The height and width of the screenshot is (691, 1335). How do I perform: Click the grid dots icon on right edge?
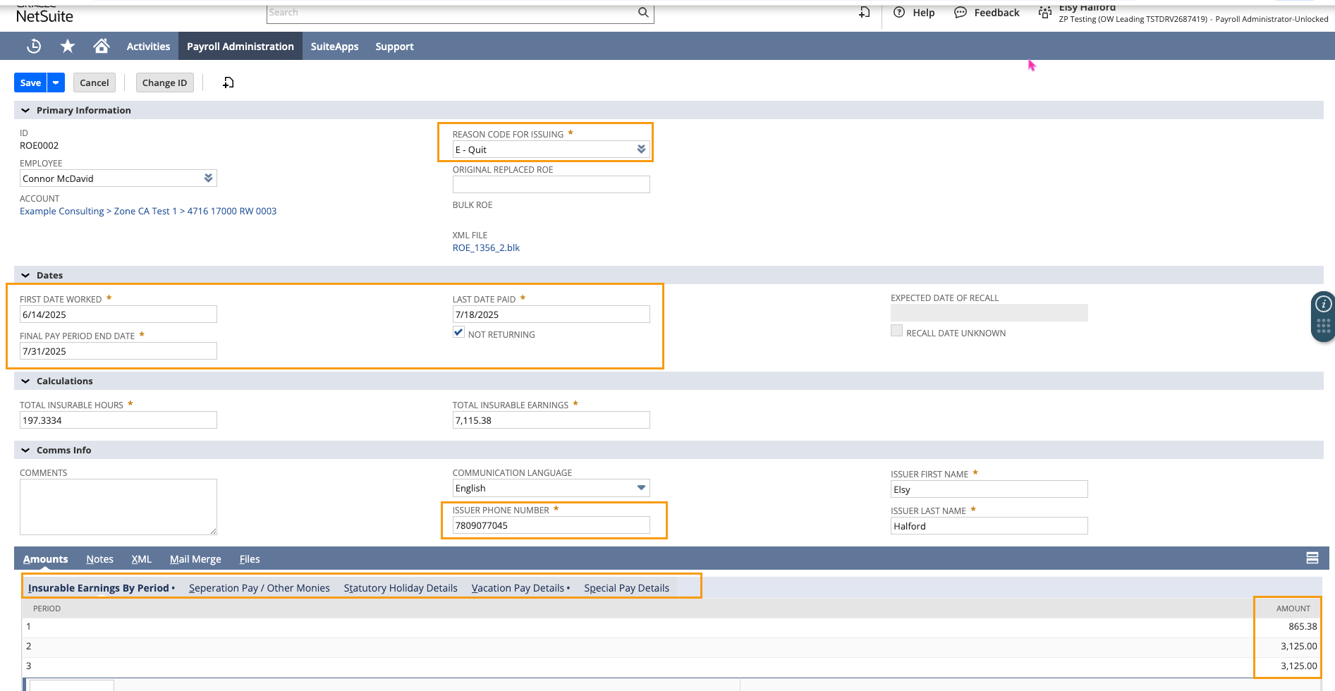pos(1324,326)
